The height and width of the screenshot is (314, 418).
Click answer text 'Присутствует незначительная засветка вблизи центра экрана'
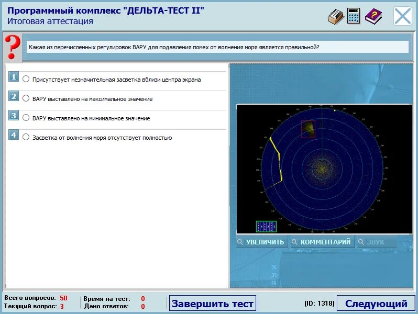pos(116,80)
